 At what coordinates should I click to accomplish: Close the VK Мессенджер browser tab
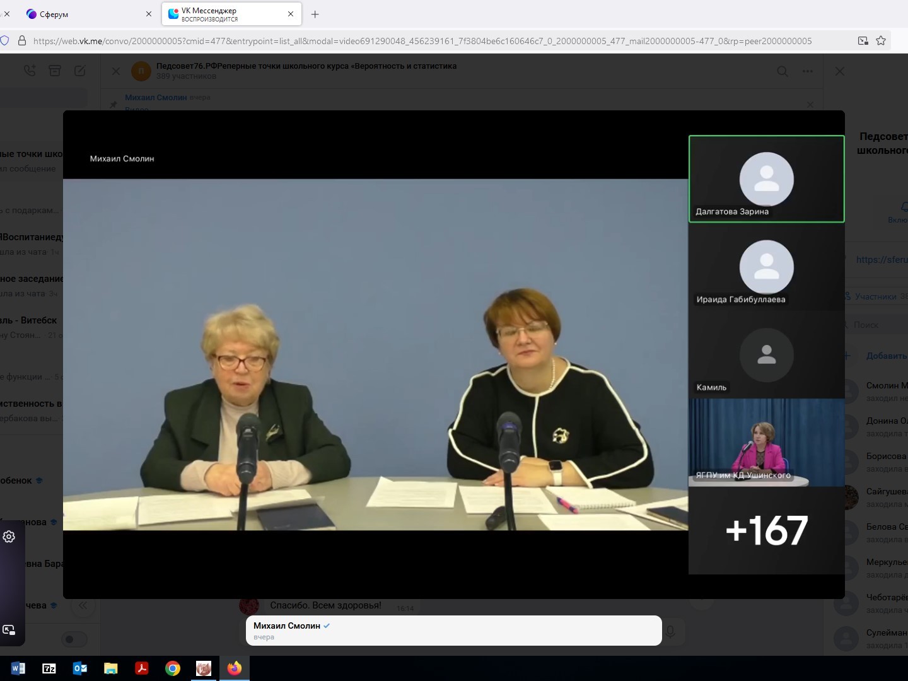click(x=291, y=14)
